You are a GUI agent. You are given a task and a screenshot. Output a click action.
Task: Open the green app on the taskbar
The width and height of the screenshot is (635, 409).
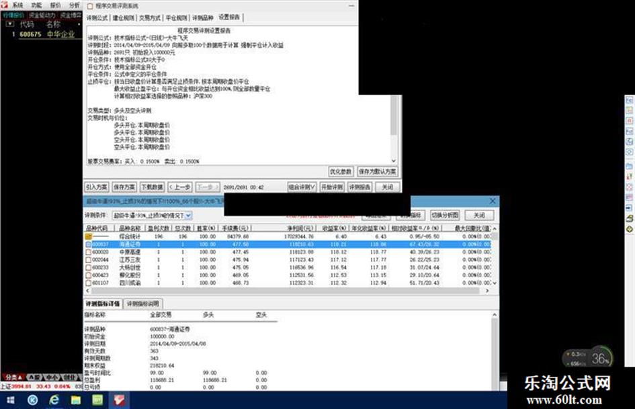pos(97,400)
